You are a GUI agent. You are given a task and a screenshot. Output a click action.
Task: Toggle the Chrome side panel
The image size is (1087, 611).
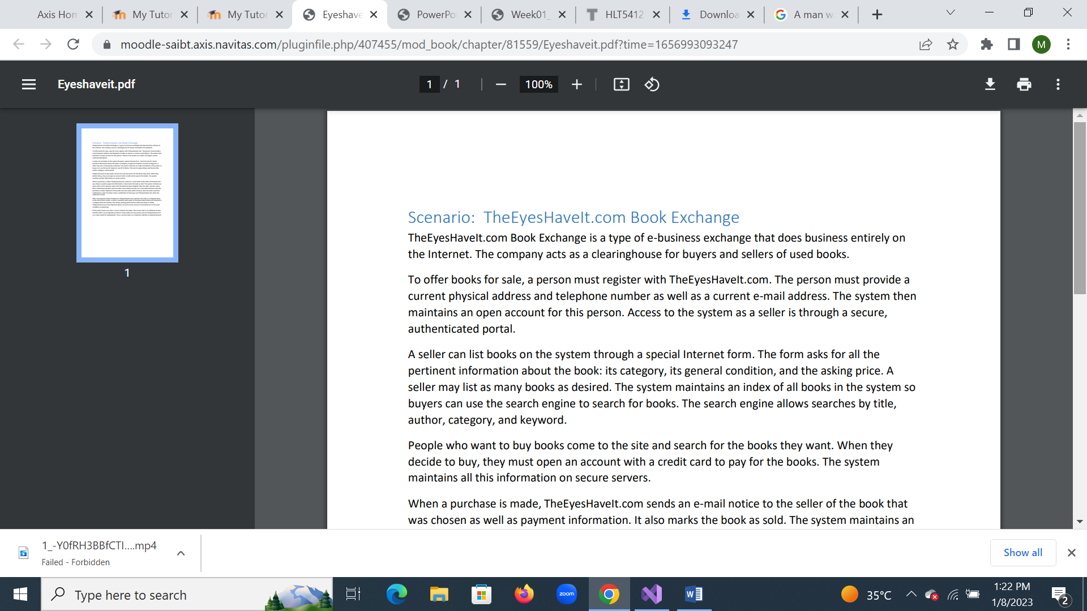point(1014,44)
